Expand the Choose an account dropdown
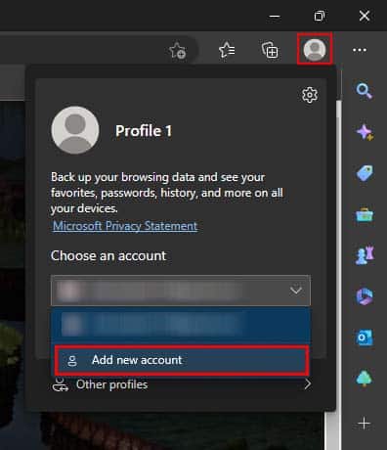 pyautogui.click(x=181, y=291)
